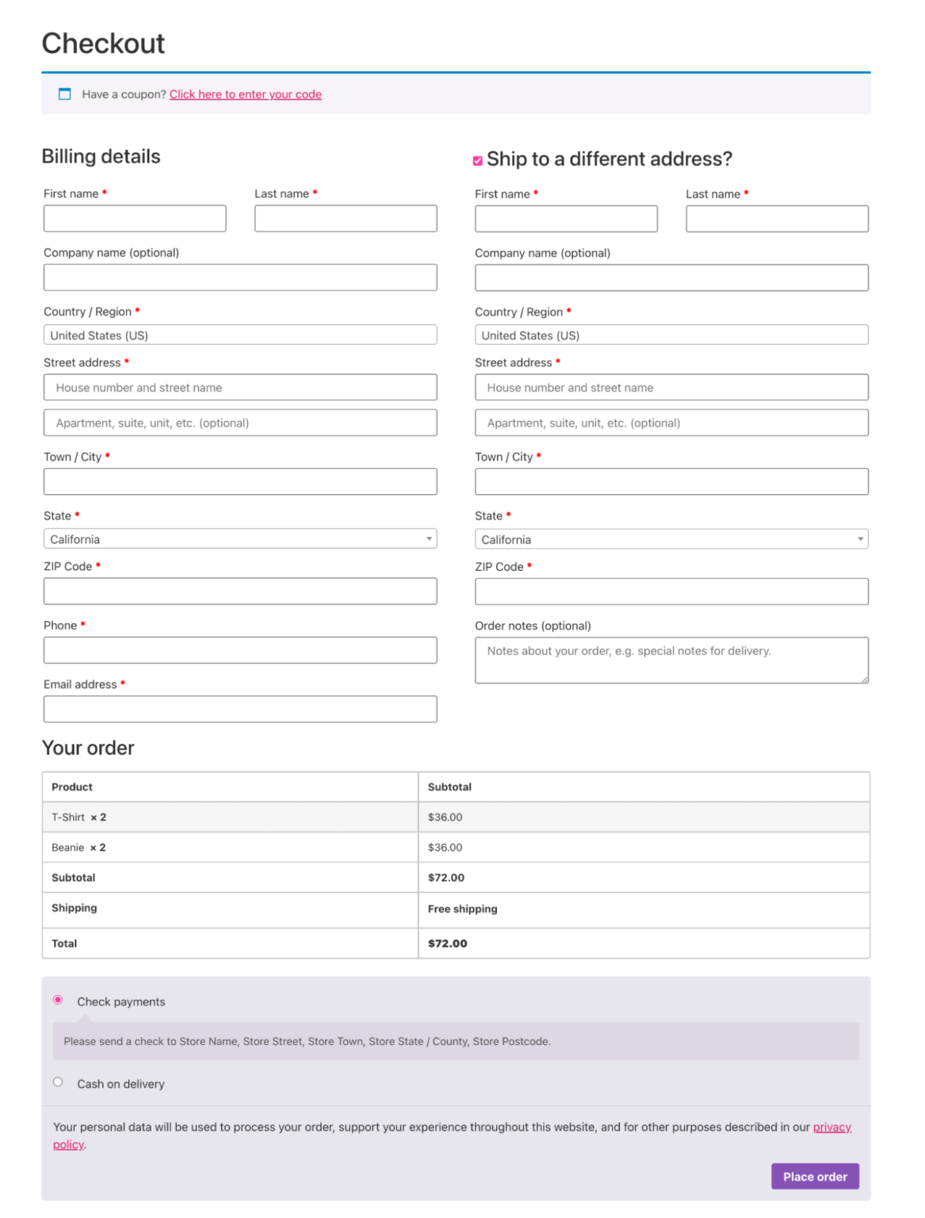
Task: Open the privacy policy link
Action: [831, 1126]
